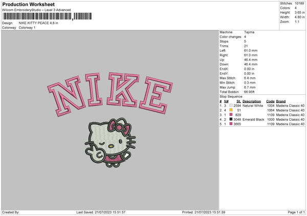Viewport: 307px width, 216px height.
Task: Select the EndX value 0.00 in
Action: pyautogui.click(x=249, y=69)
